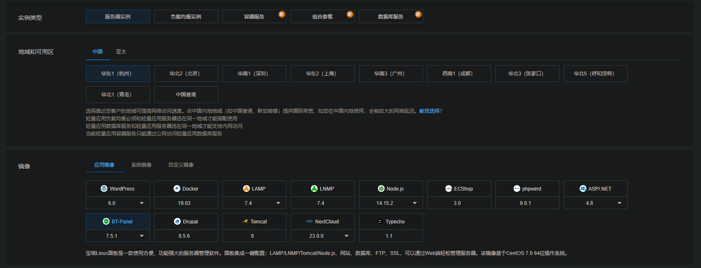Switch to the 中国 region tab
Viewport: 701px width, 268px height.
tap(97, 51)
